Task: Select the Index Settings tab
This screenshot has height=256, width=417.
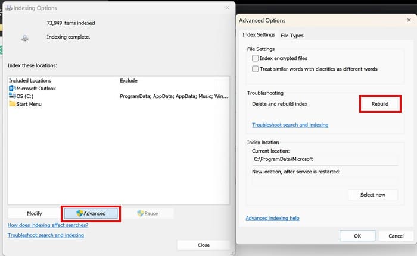Action: tap(259, 35)
